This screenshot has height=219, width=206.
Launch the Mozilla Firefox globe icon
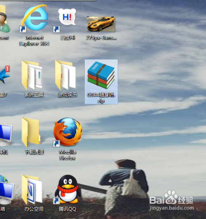click(x=68, y=132)
